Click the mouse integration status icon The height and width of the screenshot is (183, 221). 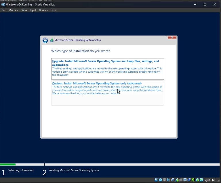(197, 180)
